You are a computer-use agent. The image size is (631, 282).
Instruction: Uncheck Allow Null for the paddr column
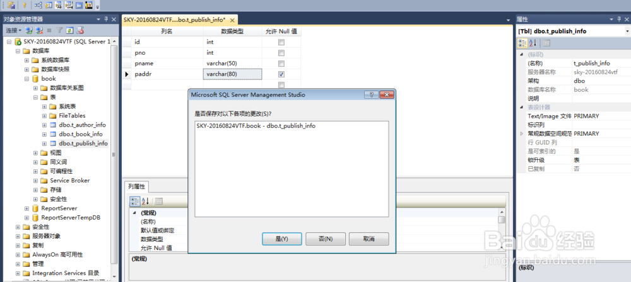tap(281, 74)
